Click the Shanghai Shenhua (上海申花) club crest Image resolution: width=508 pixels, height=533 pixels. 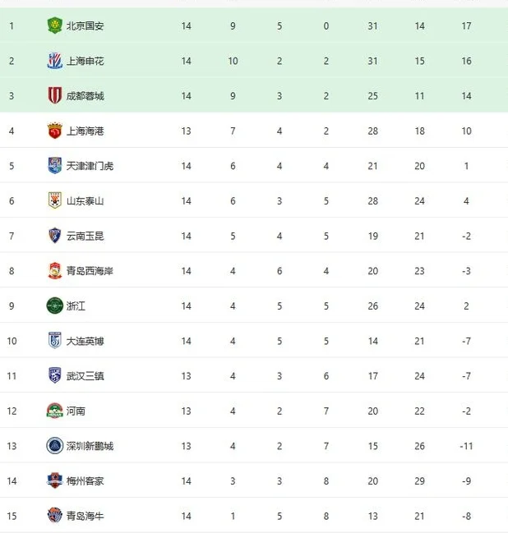click(54, 61)
